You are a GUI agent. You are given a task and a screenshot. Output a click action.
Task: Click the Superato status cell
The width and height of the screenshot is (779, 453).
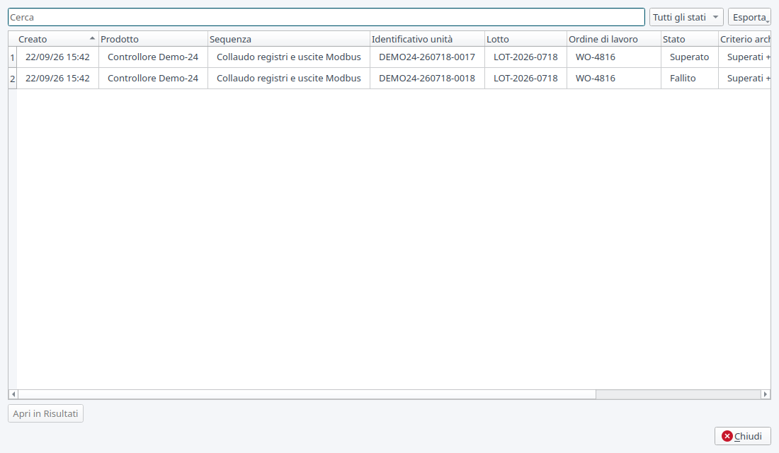point(690,57)
